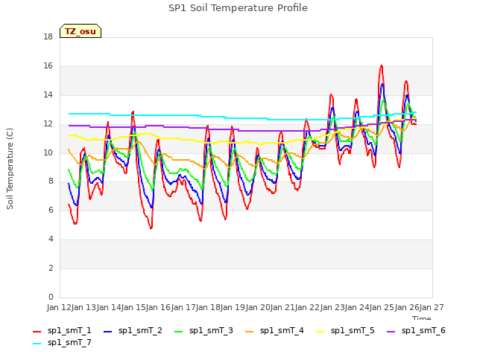Click the cyan sp1_smT_7 legend swatch

pos(37,344)
